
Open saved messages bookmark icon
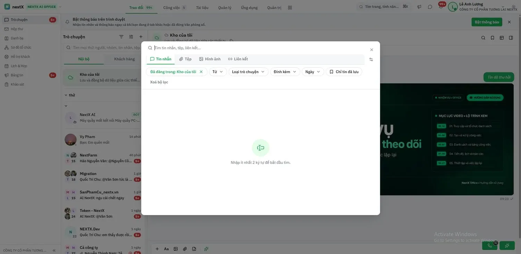(493, 38)
